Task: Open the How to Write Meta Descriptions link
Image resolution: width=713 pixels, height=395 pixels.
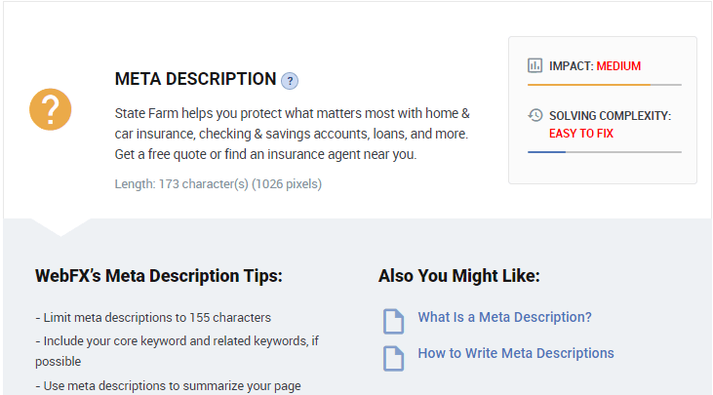Action: coord(516,353)
